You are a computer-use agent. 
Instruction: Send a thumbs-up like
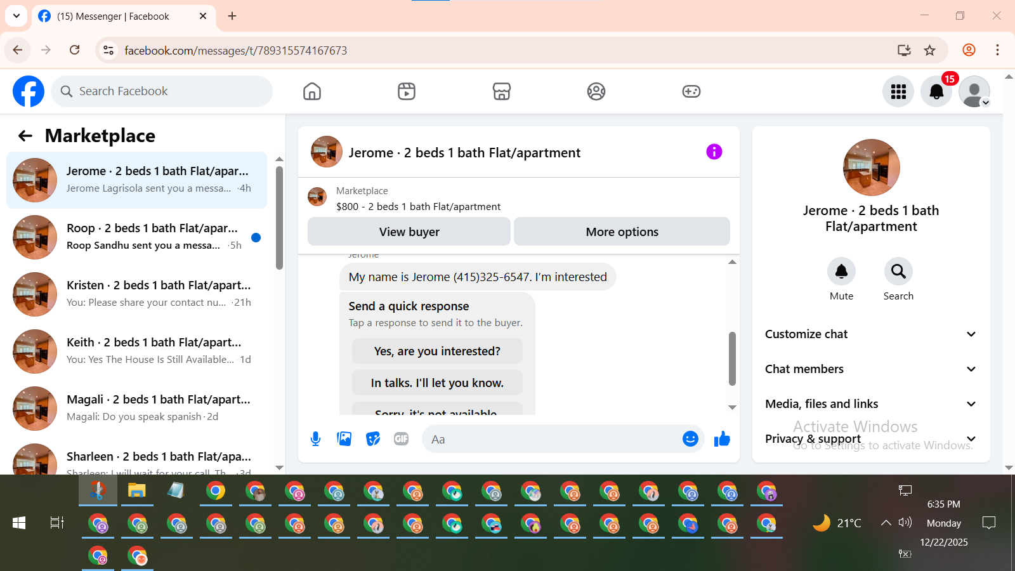(x=722, y=438)
